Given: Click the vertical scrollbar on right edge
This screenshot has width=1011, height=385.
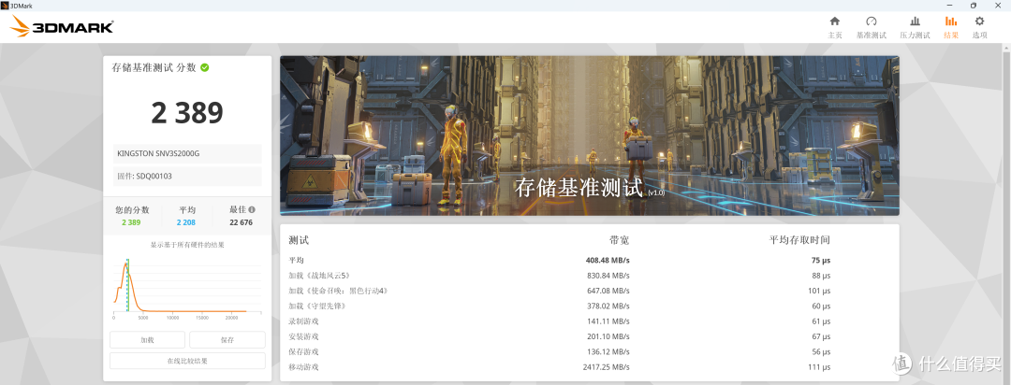Looking at the screenshot, I should tap(1006, 214).
